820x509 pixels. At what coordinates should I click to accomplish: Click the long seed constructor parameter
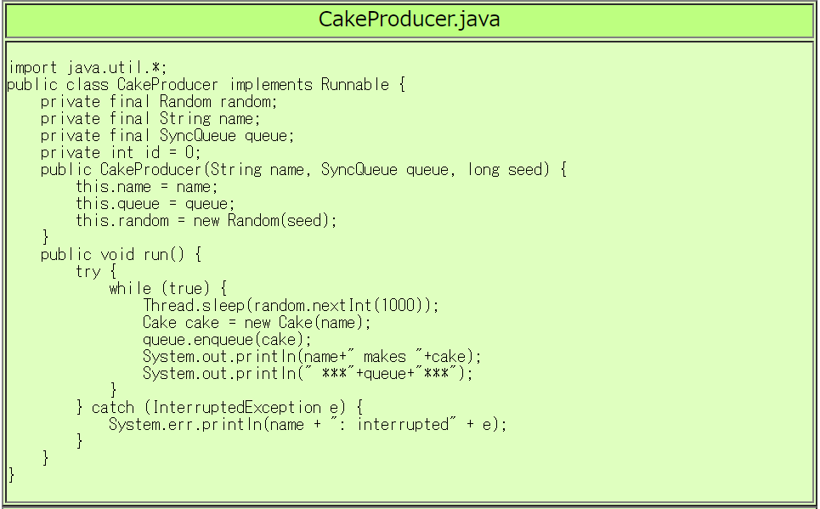coord(508,170)
